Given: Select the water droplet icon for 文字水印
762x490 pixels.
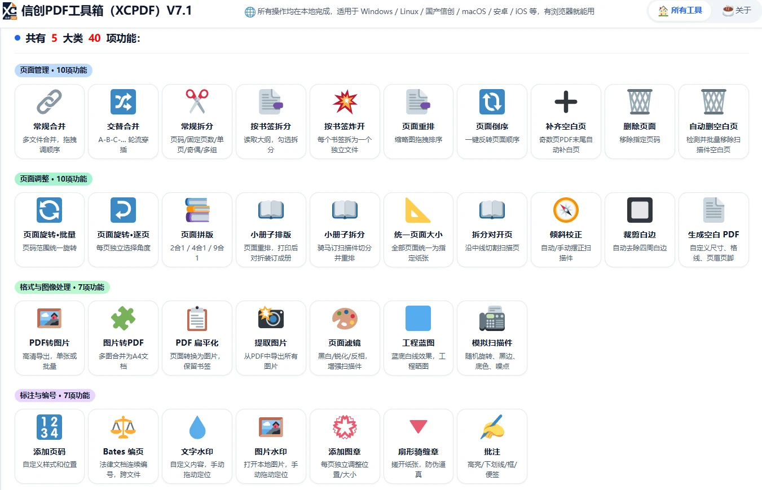Looking at the screenshot, I should [197, 427].
